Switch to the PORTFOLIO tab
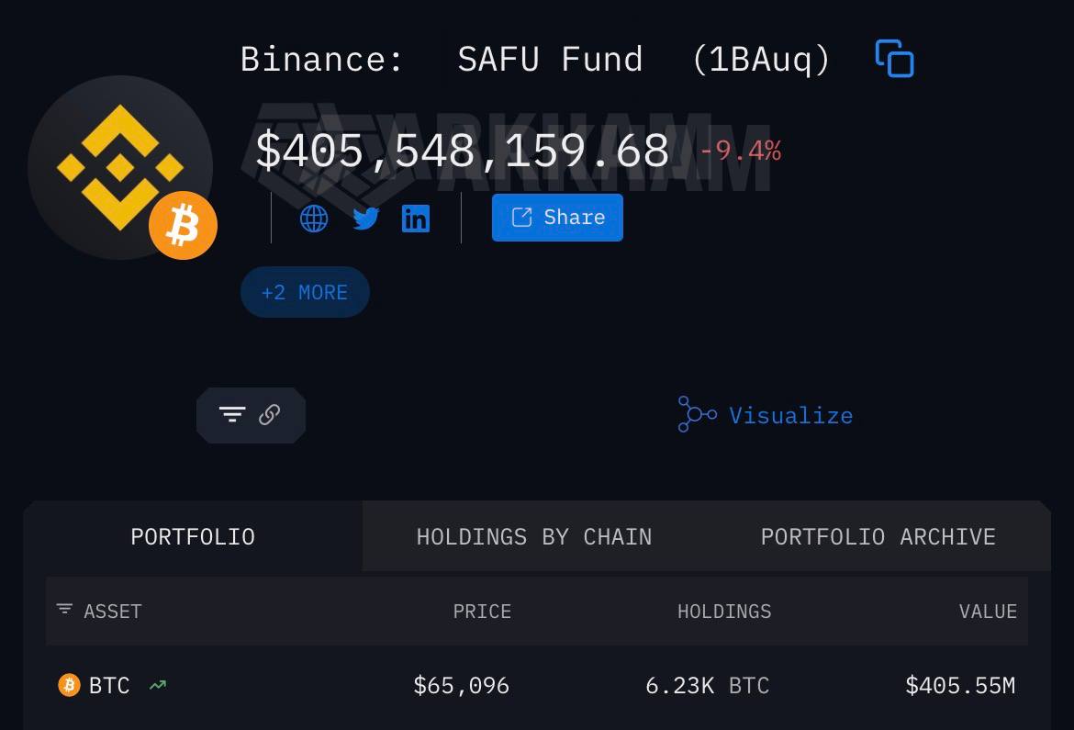This screenshot has width=1074, height=730. click(193, 536)
